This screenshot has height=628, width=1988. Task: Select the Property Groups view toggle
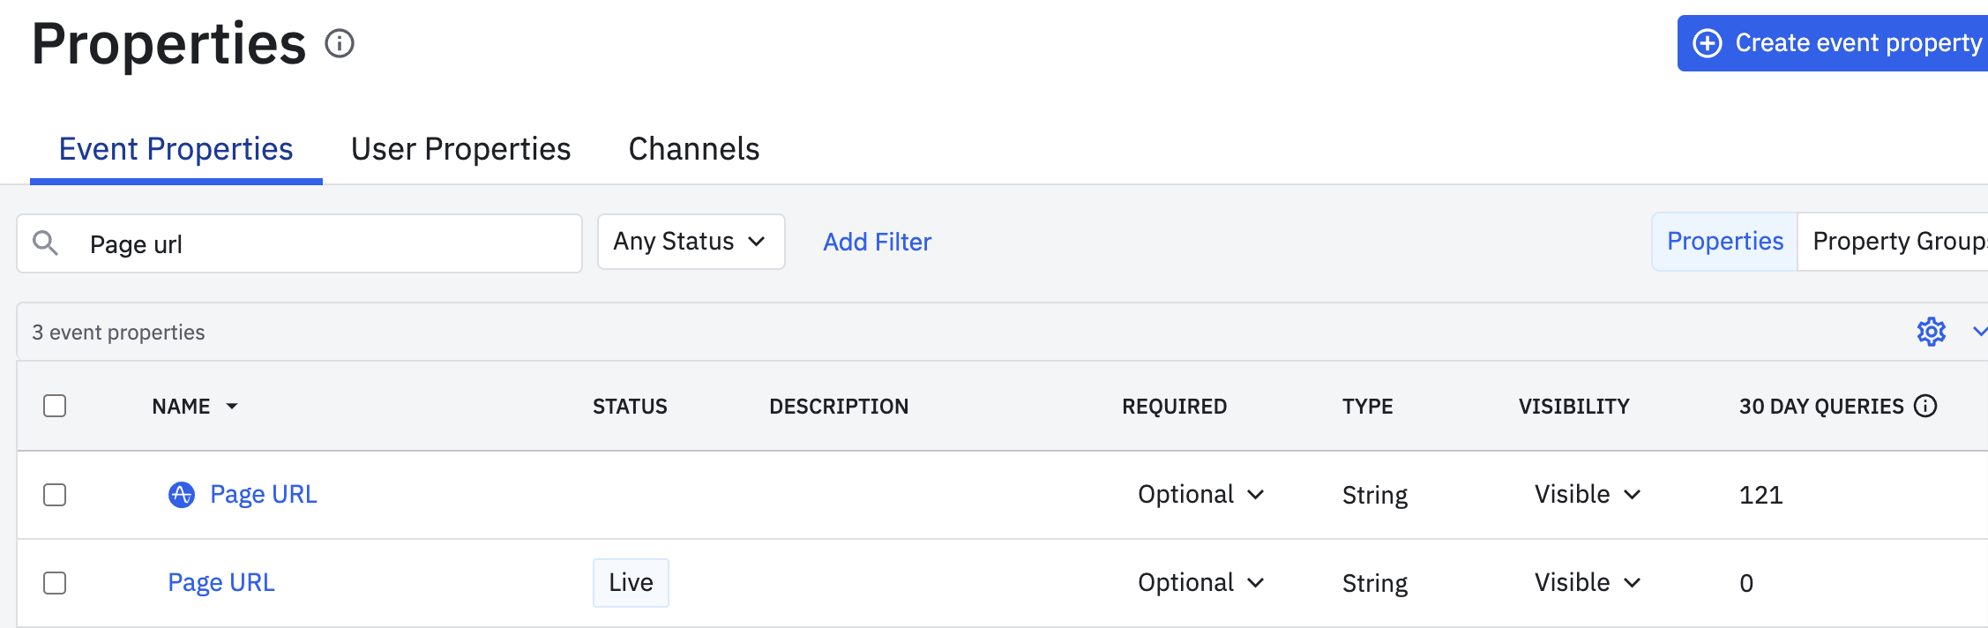[1896, 242]
